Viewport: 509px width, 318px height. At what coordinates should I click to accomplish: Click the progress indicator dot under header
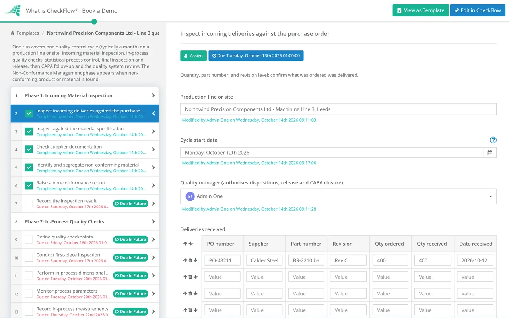click(x=94, y=22)
